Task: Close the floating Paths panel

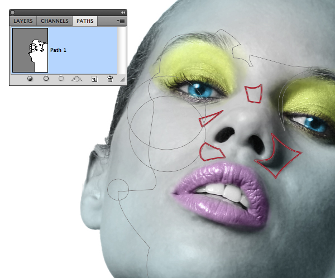Action: (13, 12)
